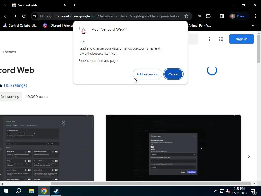This screenshot has height=196, width=261.
Task: Bookmark this page with the star icon
Action: tap(186, 16)
